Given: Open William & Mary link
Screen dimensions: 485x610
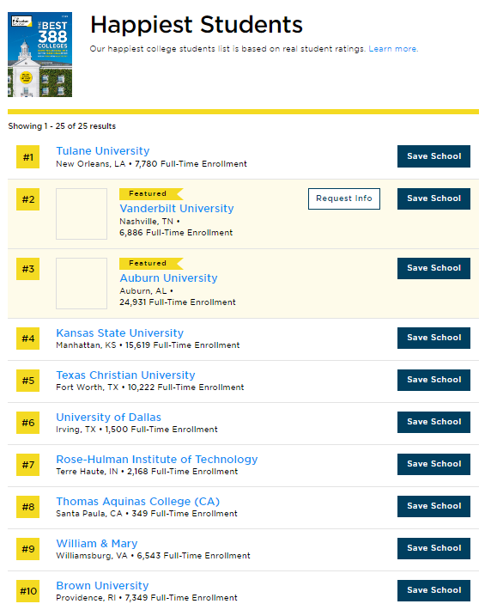Looking at the screenshot, I should (x=97, y=544).
